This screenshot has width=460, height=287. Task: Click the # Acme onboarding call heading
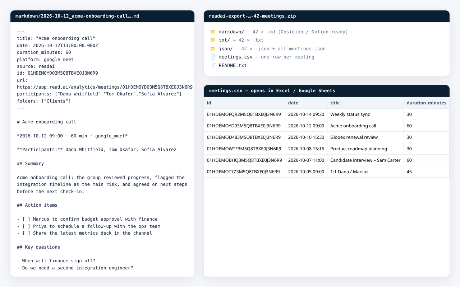[47, 122]
